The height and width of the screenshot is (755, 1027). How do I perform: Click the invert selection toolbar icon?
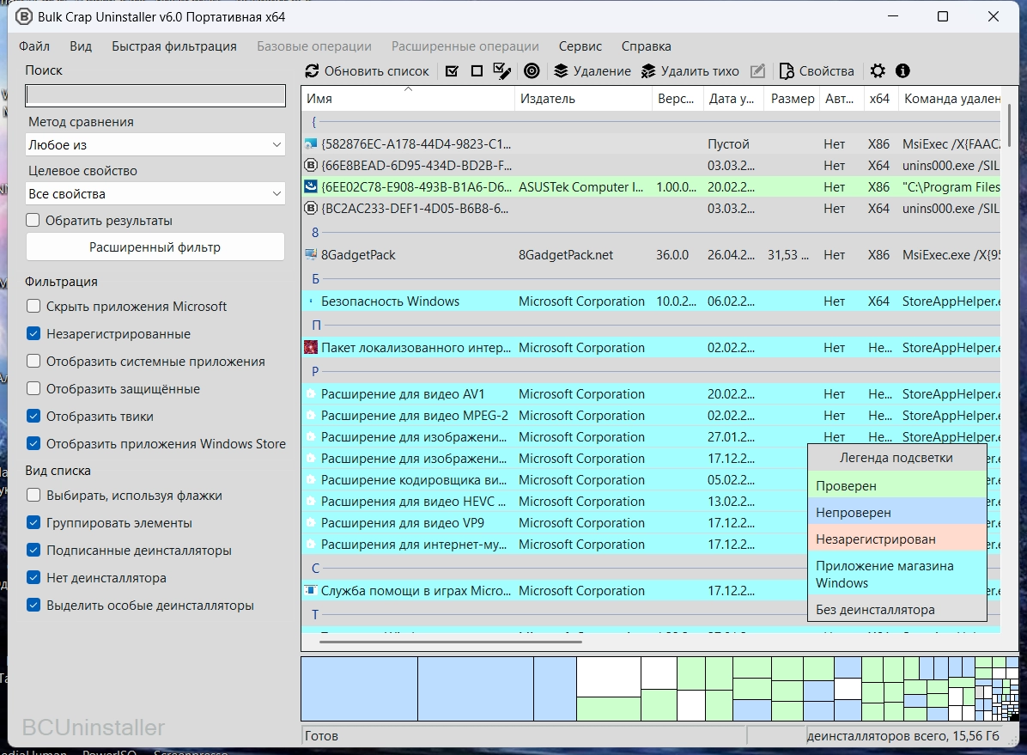click(x=502, y=71)
